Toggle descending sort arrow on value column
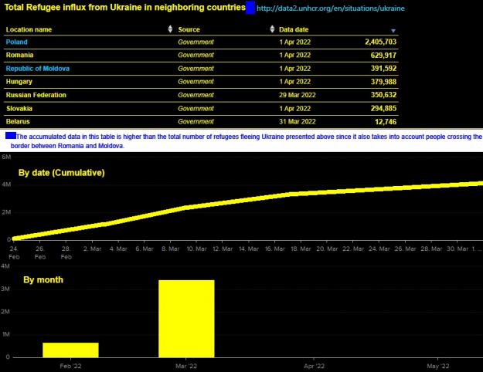 [x=393, y=31]
